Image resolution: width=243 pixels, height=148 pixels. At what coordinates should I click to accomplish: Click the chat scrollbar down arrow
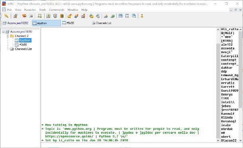(218, 140)
